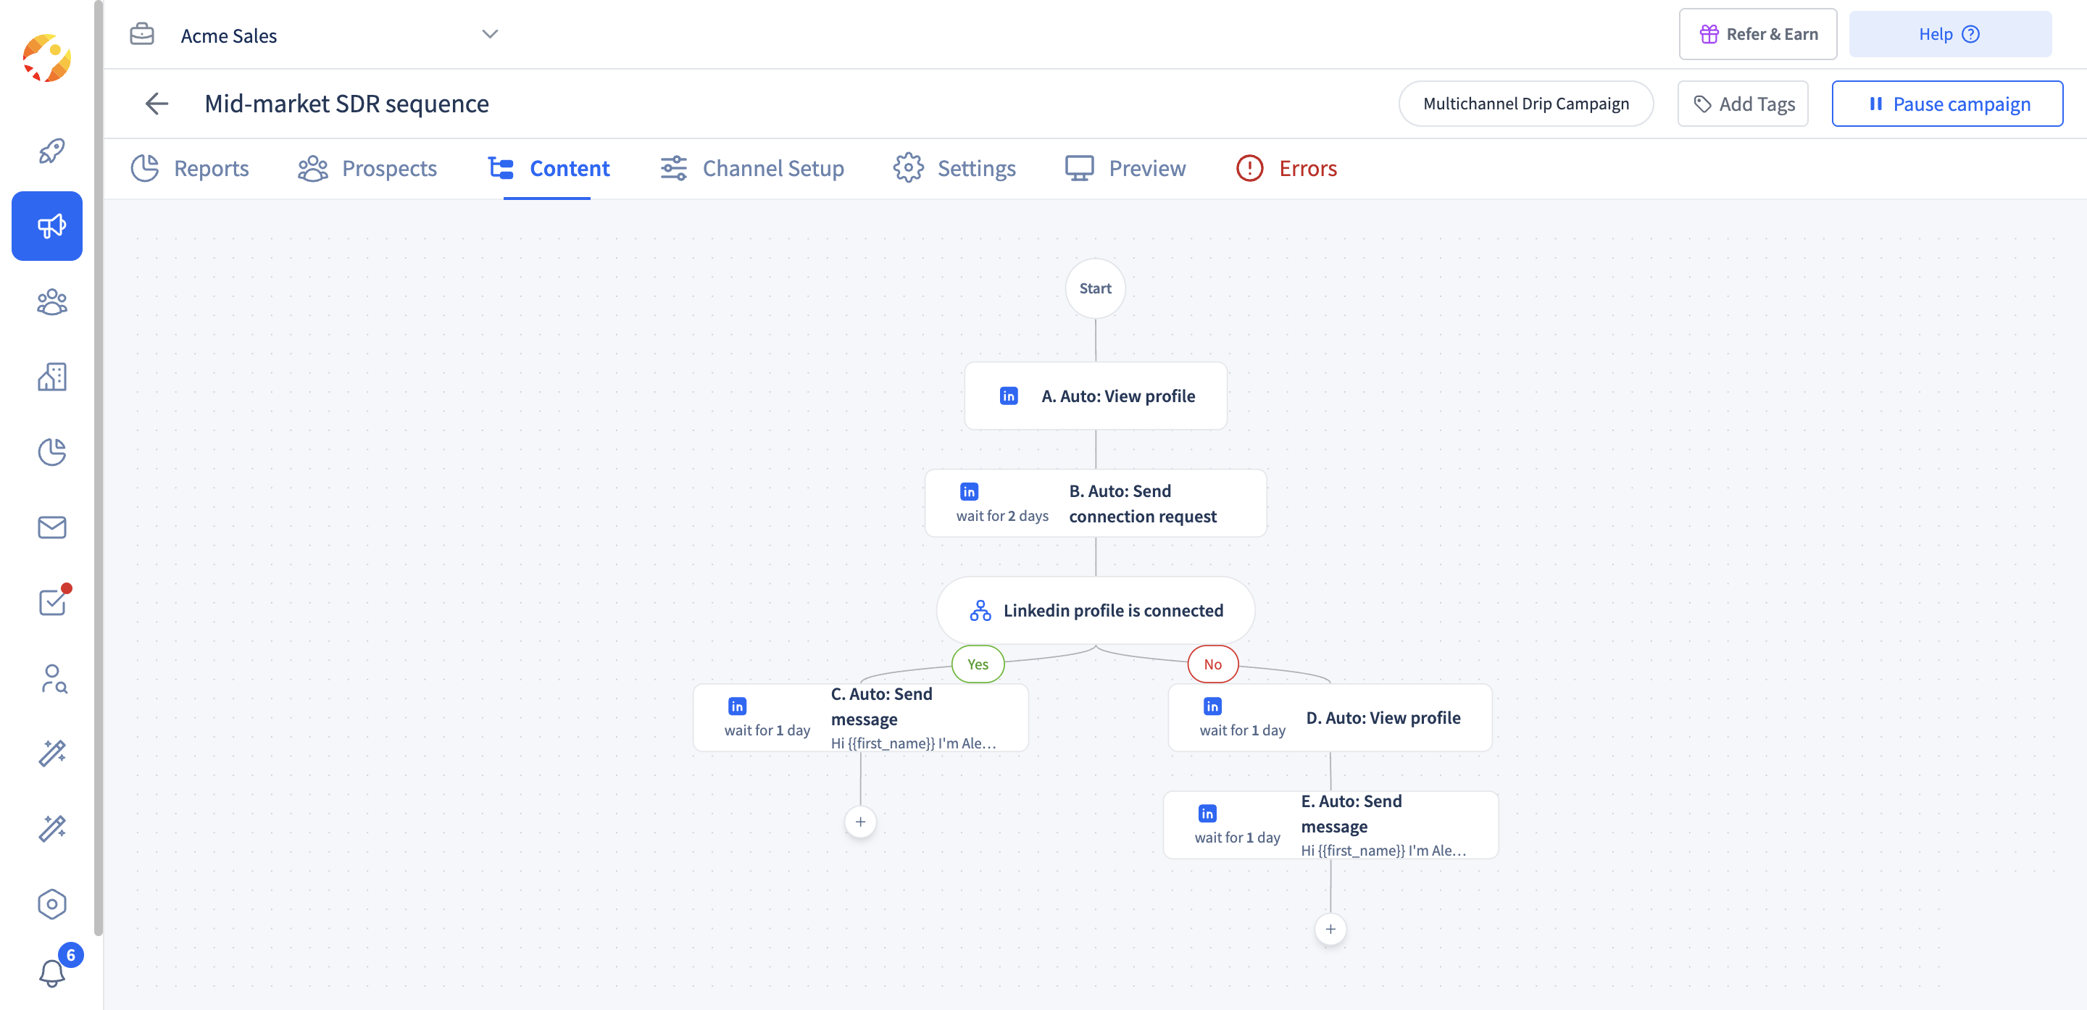Open the hexagon settings sidebar icon
The width and height of the screenshot is (2087, 1010).
tap(52, 904)
